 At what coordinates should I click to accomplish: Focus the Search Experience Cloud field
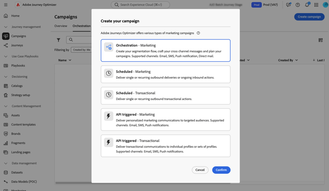140,5
